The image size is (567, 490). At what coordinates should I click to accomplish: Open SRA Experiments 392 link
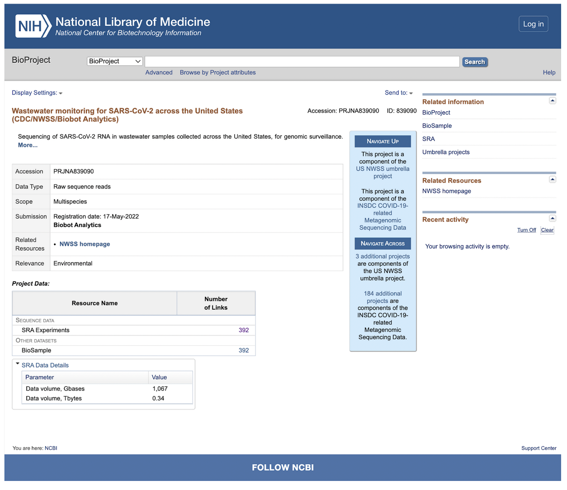click(x=244, y=330)
